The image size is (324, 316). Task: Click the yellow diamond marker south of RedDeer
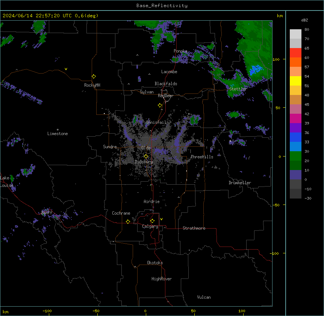(160, 105)
